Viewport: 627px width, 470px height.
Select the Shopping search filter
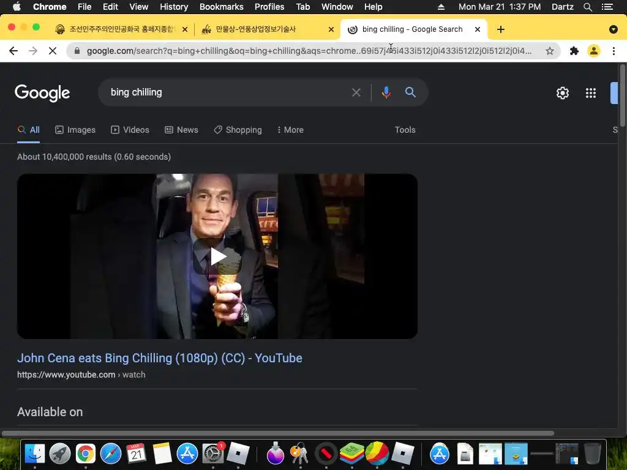[238, 130]
